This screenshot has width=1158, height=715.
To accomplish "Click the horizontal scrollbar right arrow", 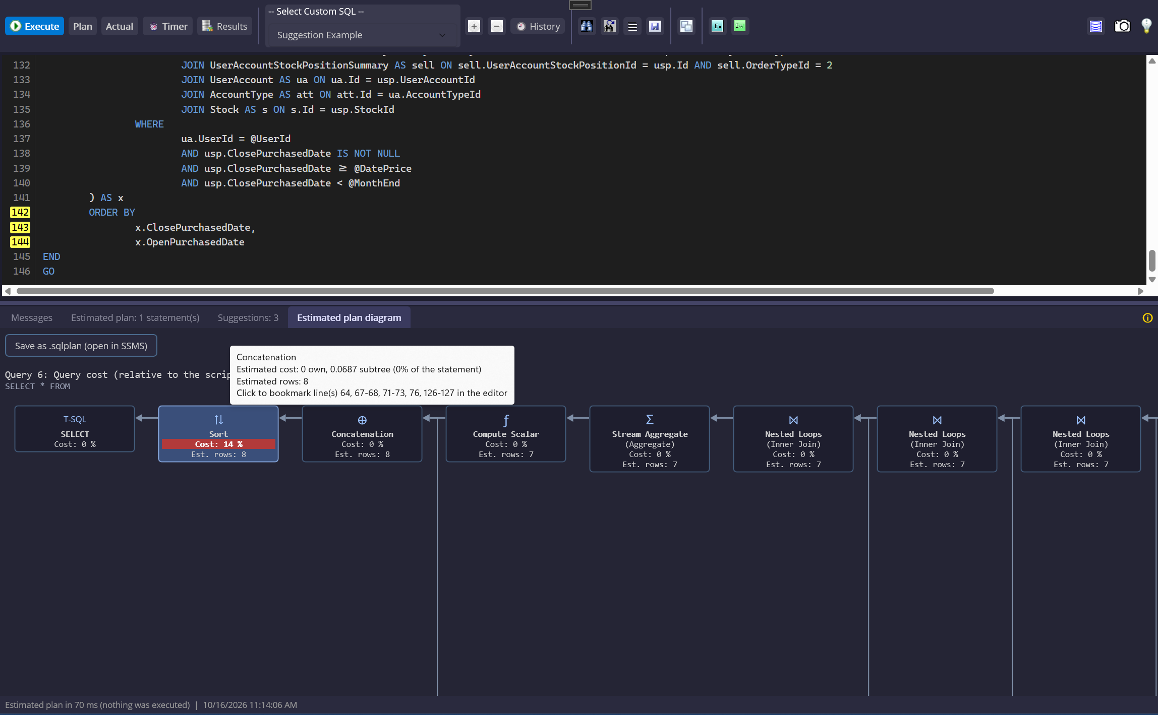I will click(1140, 291).
